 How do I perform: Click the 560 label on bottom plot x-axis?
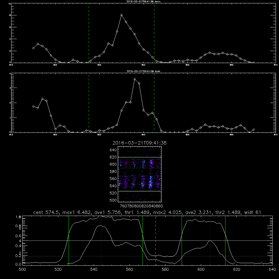tap(129, 270)
